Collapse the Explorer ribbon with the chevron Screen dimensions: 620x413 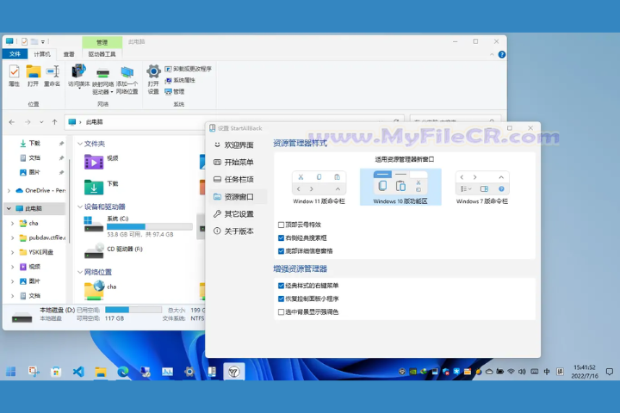coord(492,54)
